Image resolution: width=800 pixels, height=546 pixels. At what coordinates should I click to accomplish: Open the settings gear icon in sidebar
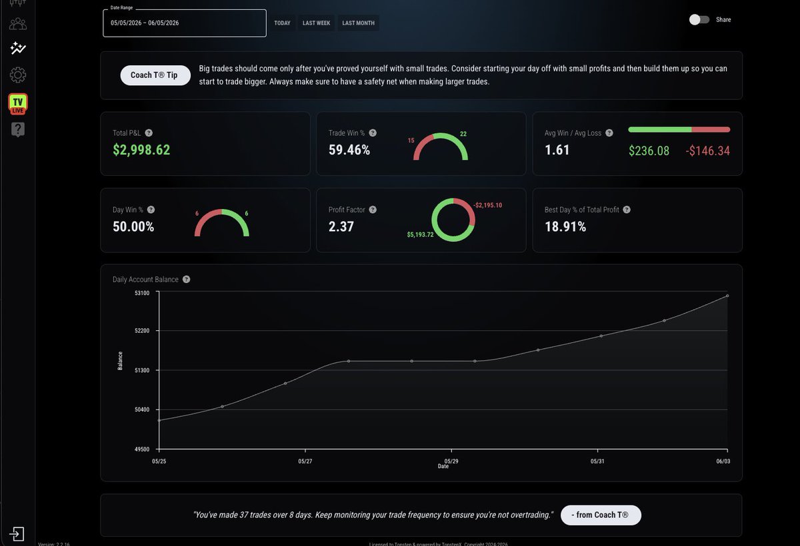[x=18, y=75]
